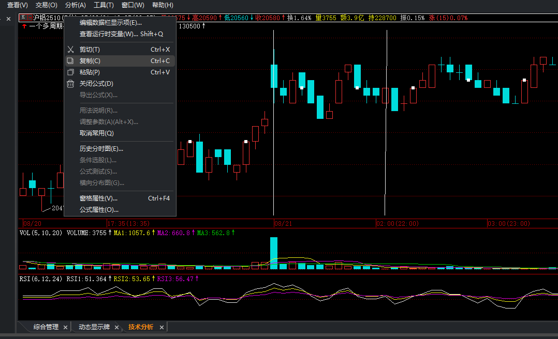Expand the 窗口(W) menu
This screenshot has height=339, width=558.
133,5
